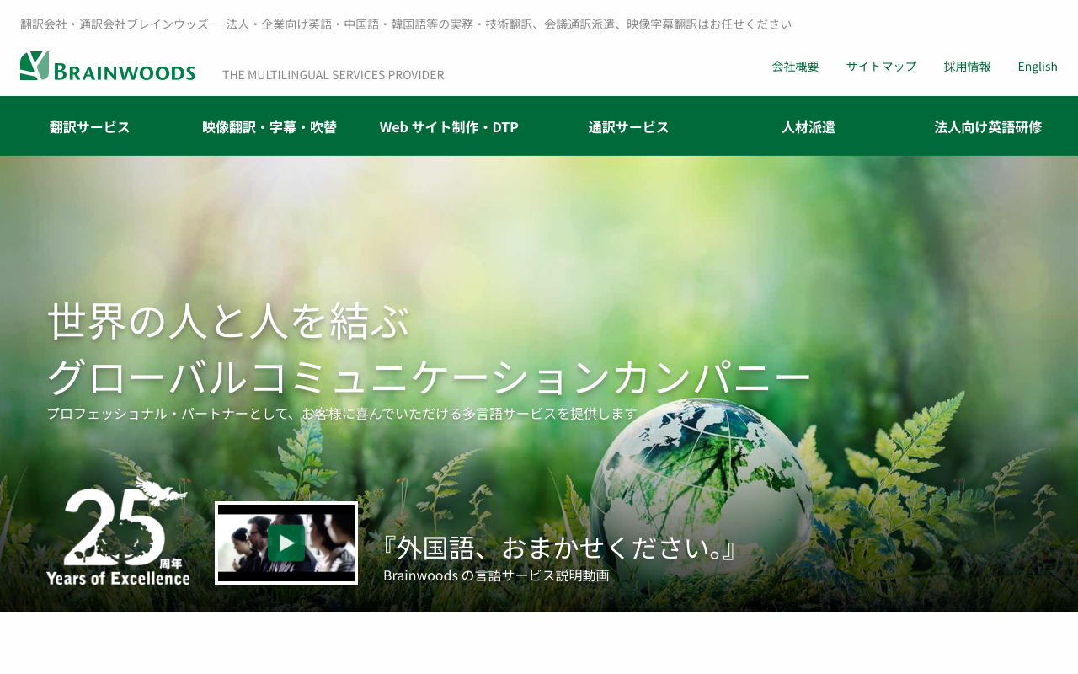Open the 映像翻訳・字幕・吹替 menu

pos(269,126)
